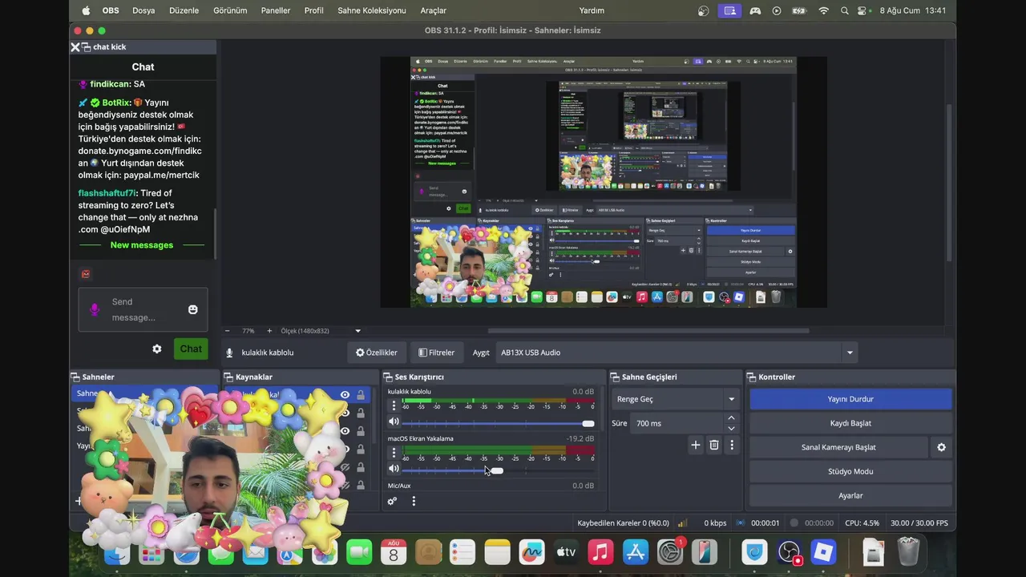This screenshot has height=577, width=1026.
Task: Open the Sahne Koleksiyonu menu
Action: click(372, 10)
